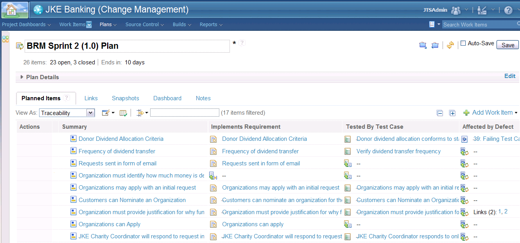Switch to the Notes tab
Viewport: 520px width, 243px height.
[203, 98]
